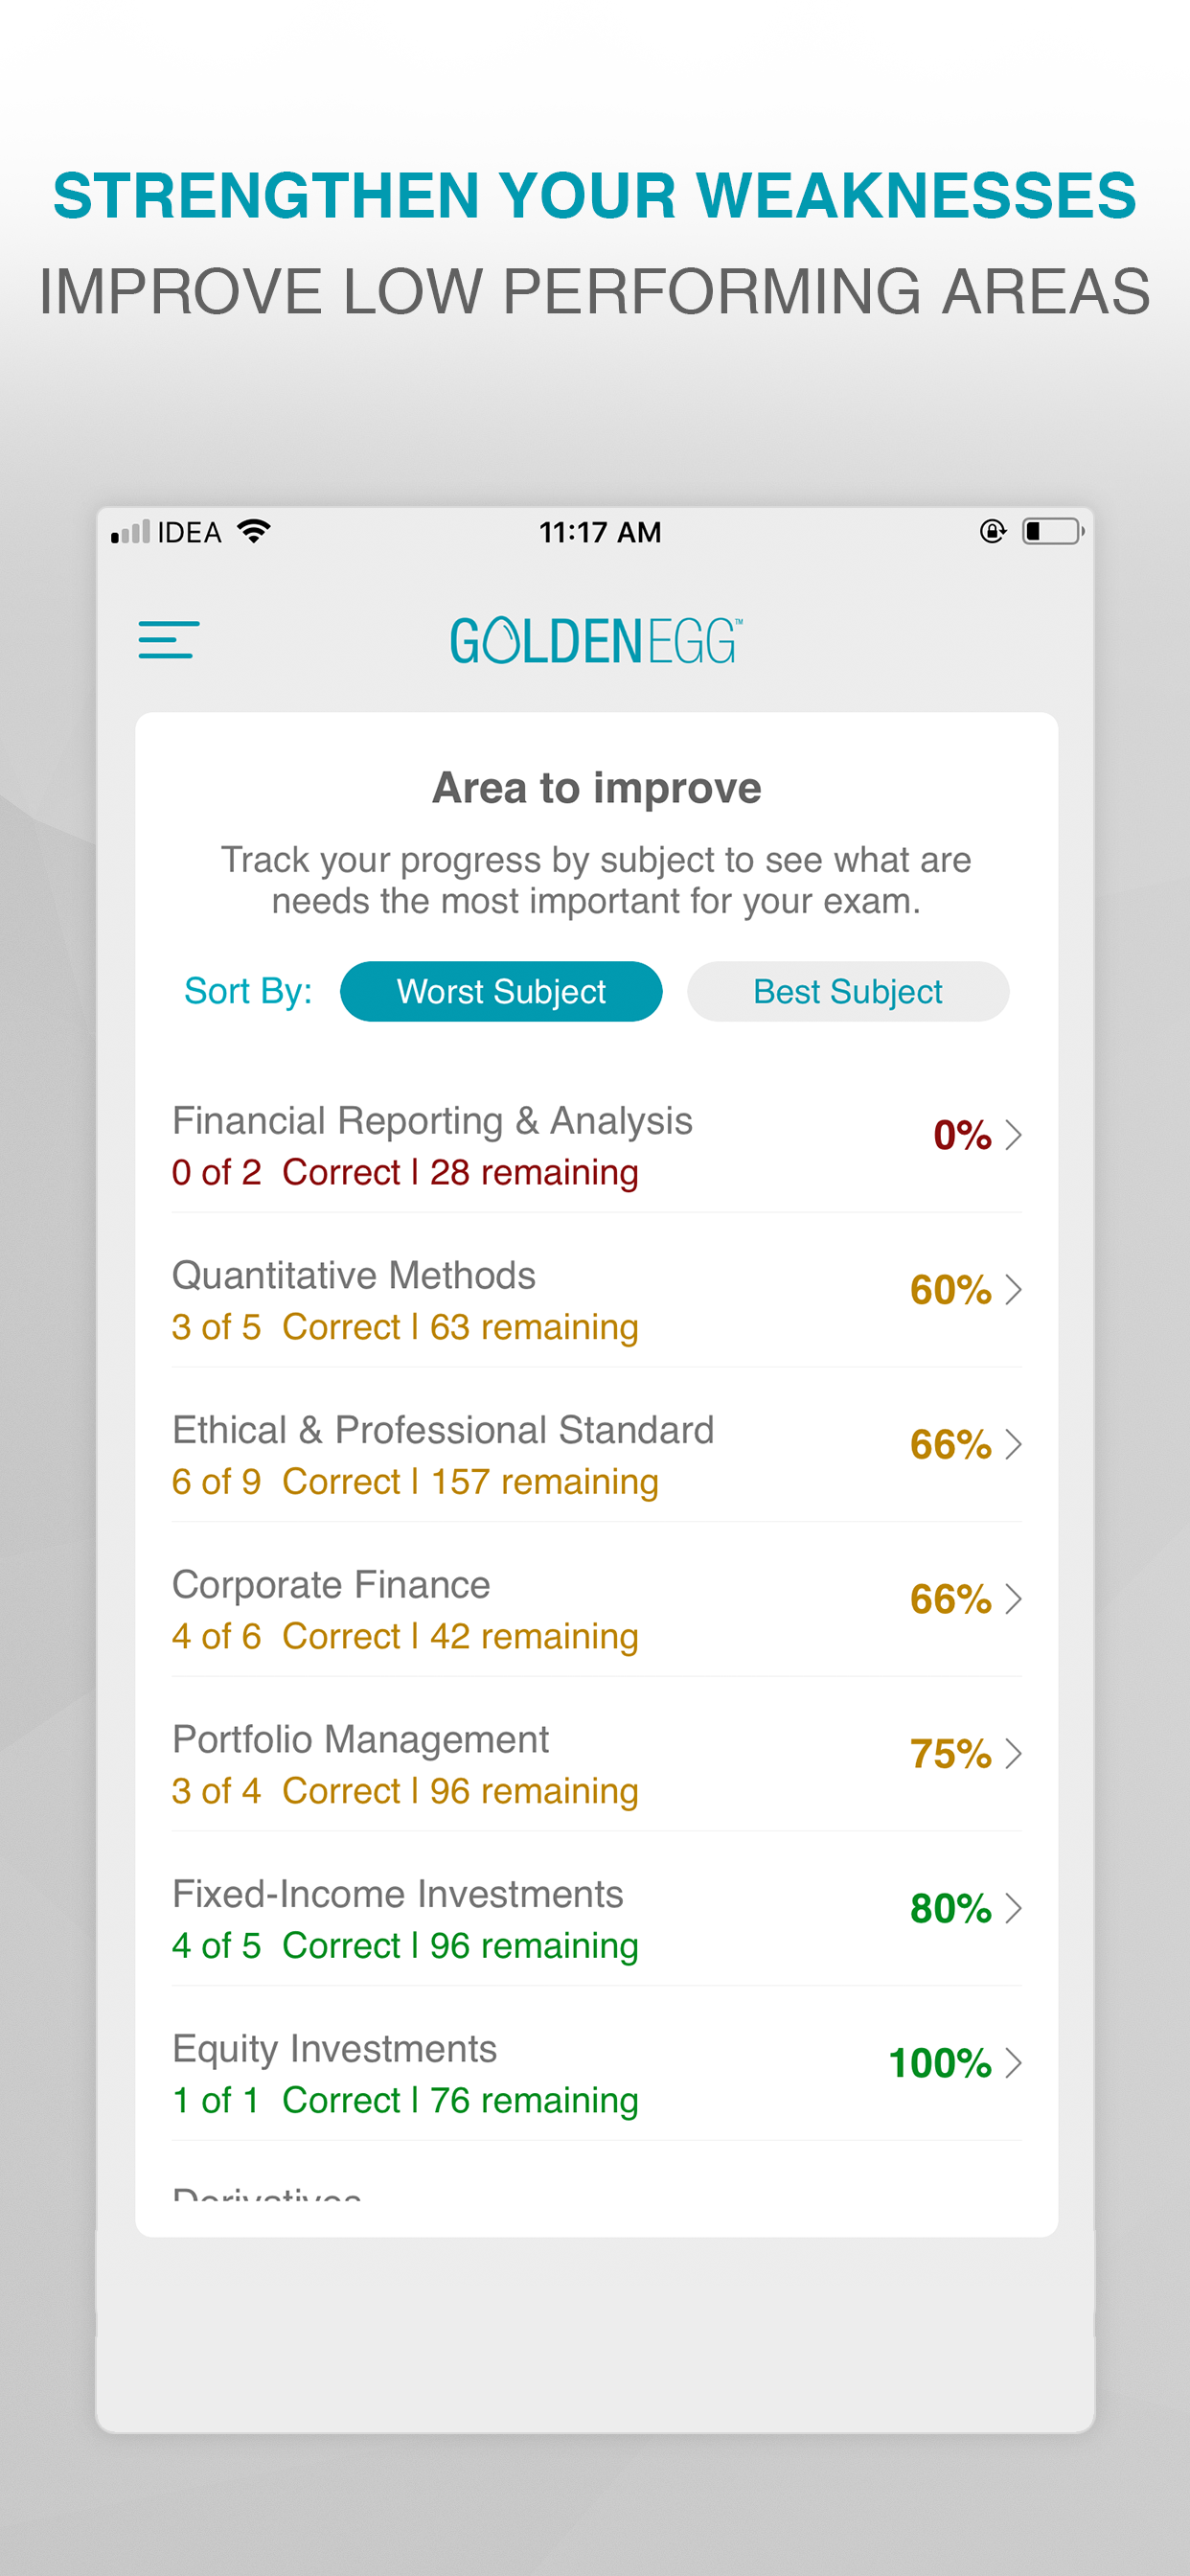Tap the cellular signal bars icon
Image resolution: width=1190 pixels, height=2576 pixels.
[130, 532]
